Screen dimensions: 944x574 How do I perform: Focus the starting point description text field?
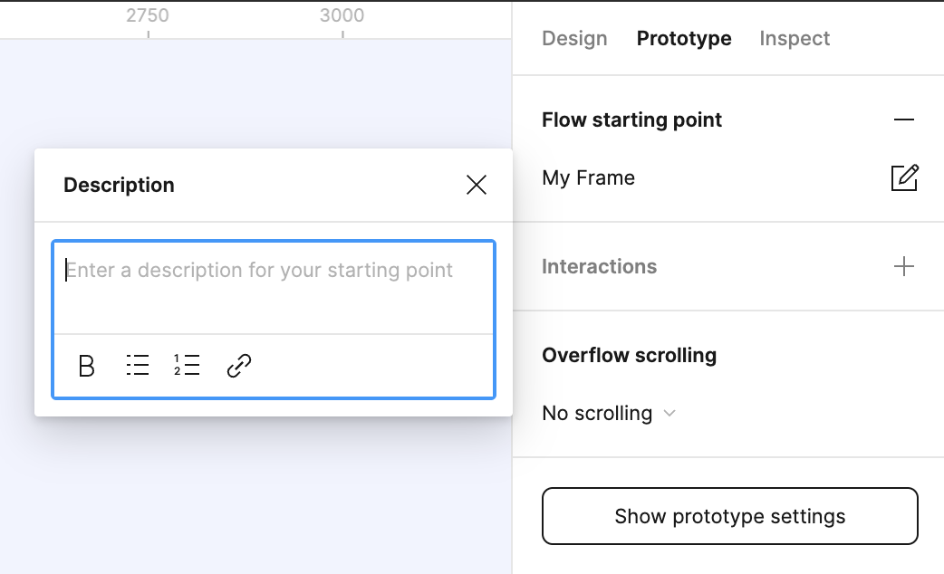point(274,288)
